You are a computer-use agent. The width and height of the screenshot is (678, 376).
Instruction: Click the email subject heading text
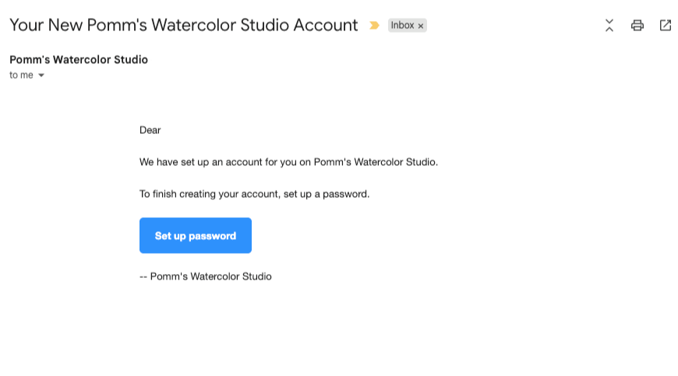(x=183, y=25)
